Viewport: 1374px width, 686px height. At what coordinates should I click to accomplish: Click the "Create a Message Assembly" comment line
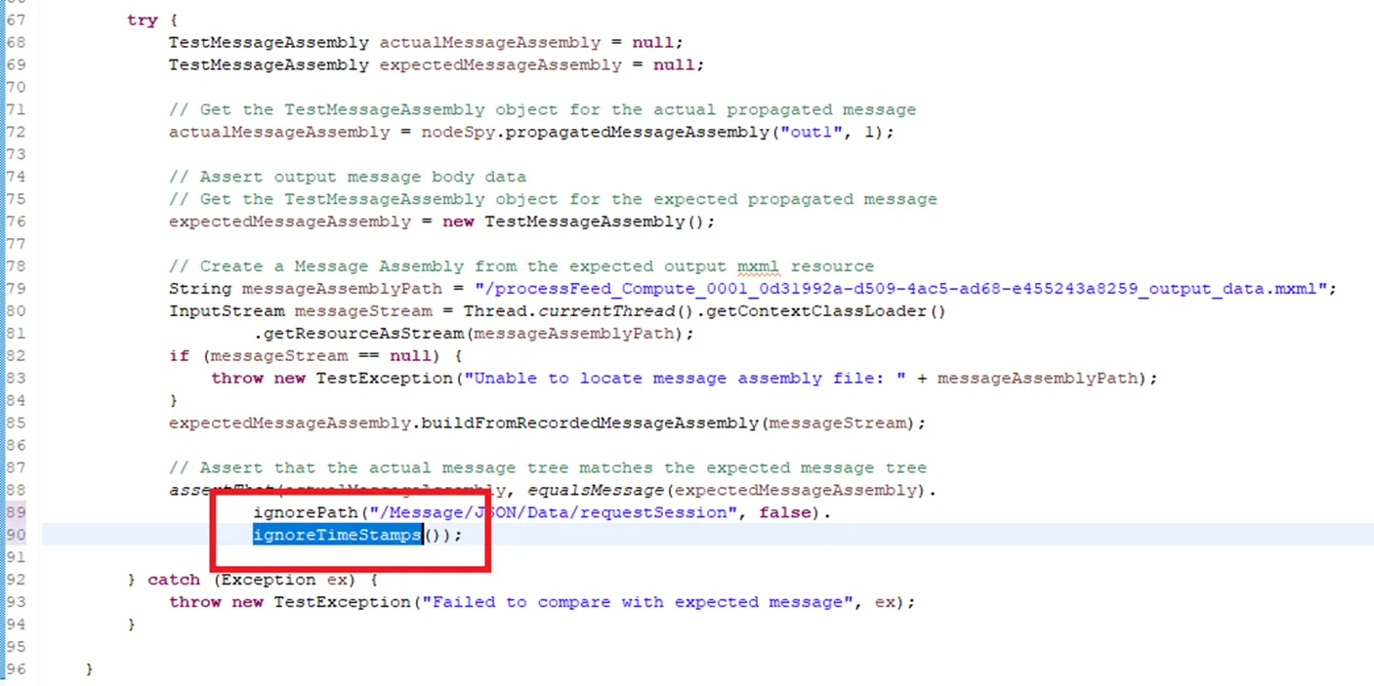(x=521, y=266)
